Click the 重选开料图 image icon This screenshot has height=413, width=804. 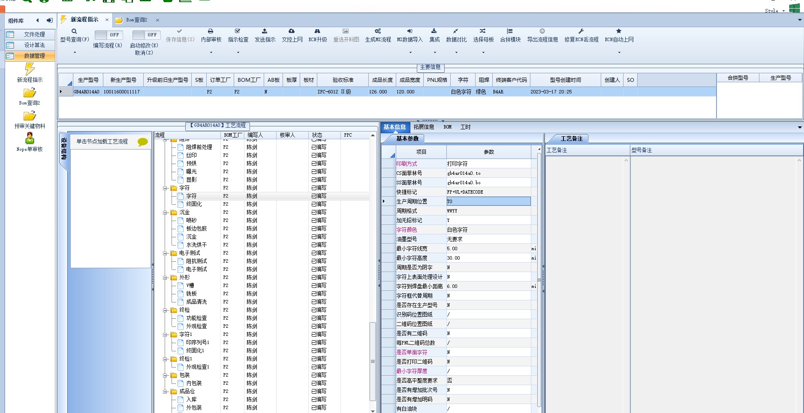346,31
